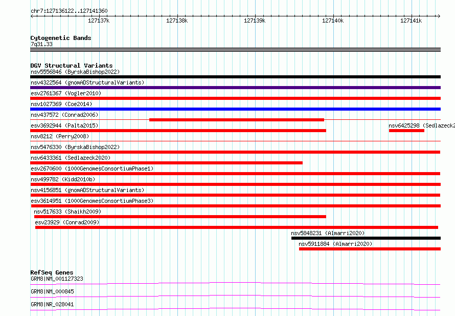
Task: Click the magenta GRM8|NM_000845 transcript line
Action: 235,296
